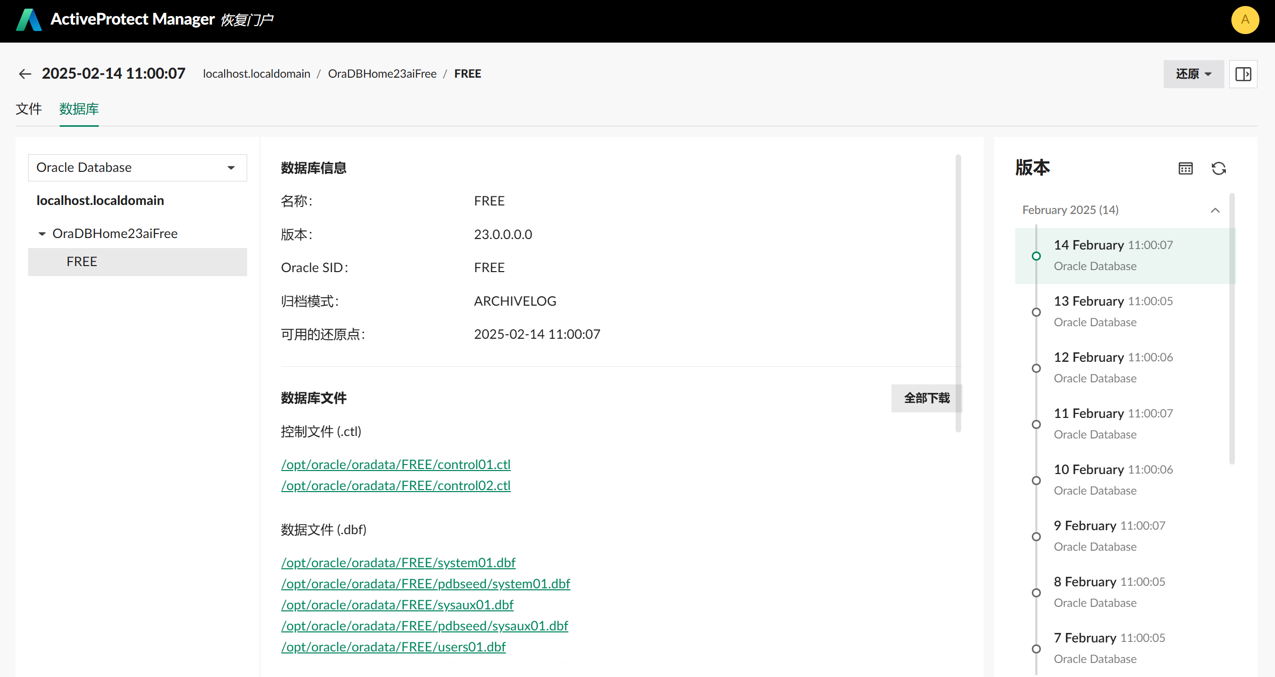Click the 23.0.0.0.0 version value

[x=503, y=235]
